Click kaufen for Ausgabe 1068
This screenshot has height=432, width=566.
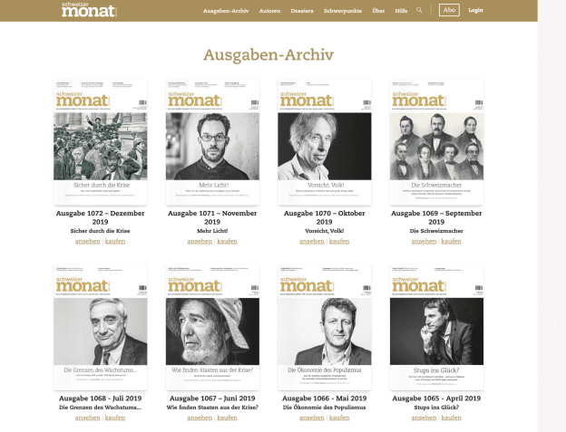[x=115, y=418]
